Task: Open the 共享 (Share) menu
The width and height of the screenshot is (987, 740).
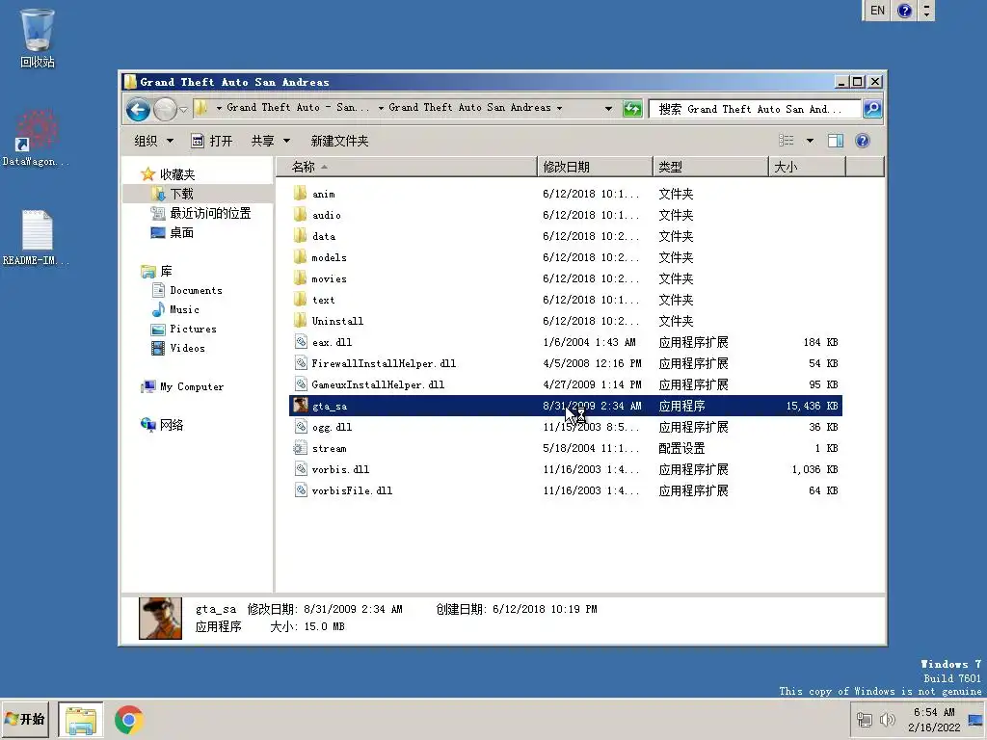Action: coord(271,141)
